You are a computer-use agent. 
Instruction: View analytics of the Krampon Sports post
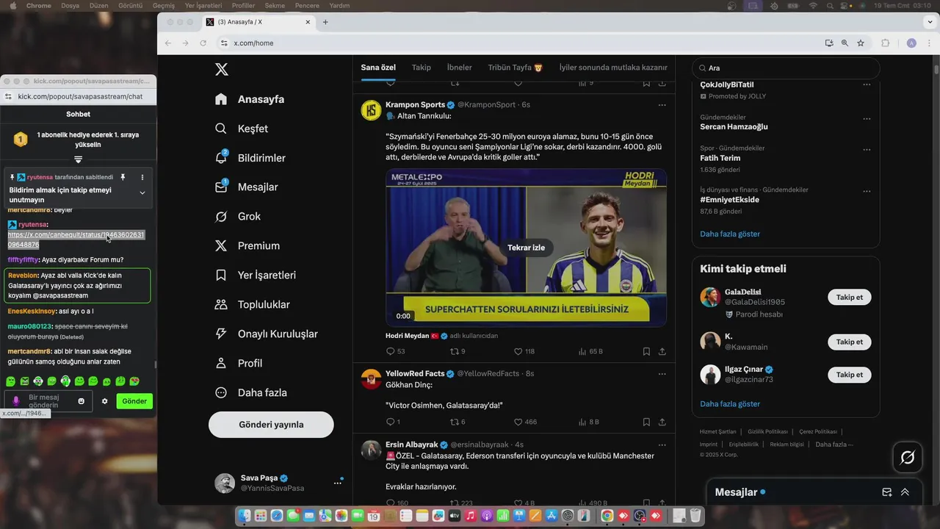pos(590,351)
